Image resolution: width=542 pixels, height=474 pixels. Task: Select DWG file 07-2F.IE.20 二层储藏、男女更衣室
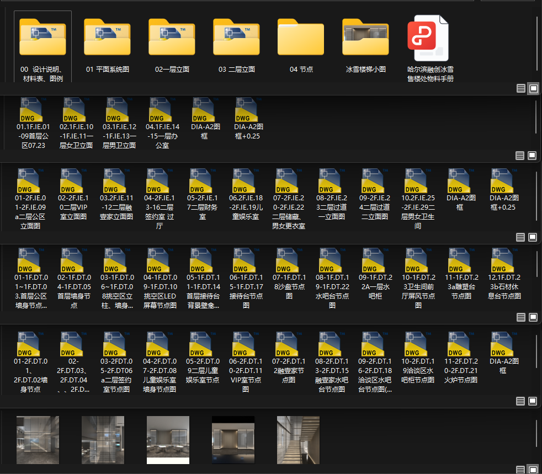[289, 199]
